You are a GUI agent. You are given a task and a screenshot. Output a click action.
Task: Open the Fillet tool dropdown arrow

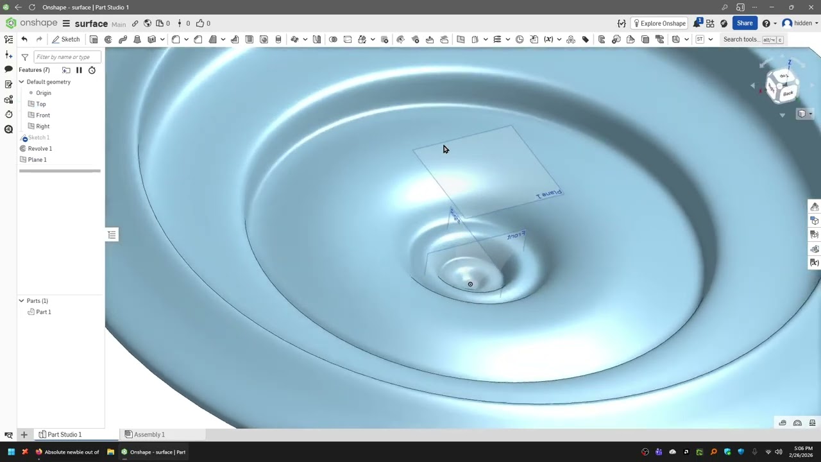[186, 39]
